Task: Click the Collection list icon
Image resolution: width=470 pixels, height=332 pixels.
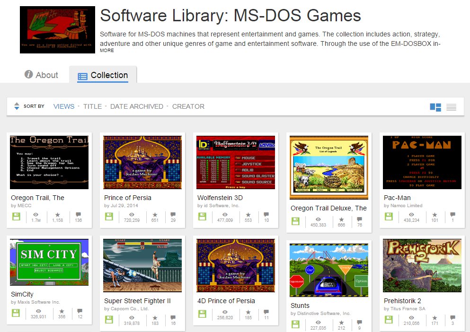Action: [82, 77]
